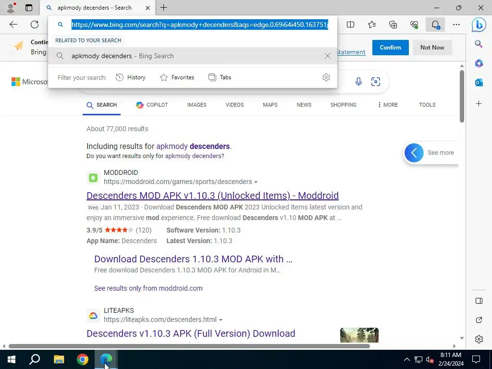Filter search by History
This screenshot has height=369, width=492.
click(131, 77)
